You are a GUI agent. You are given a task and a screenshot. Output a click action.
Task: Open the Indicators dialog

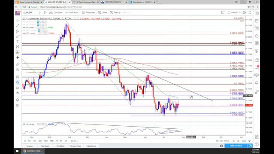tap(72, 12)
